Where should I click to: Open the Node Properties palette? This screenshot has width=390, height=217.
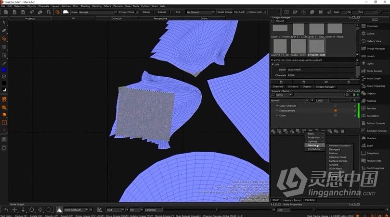point(373,86)
